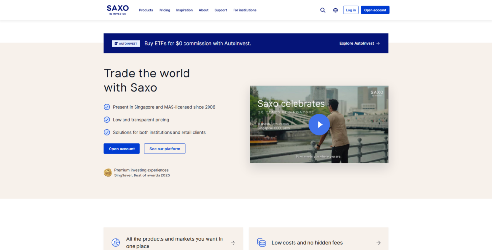Open the Products menu
The height and width of the screenshot is (250, 492).
click(146, 10)
